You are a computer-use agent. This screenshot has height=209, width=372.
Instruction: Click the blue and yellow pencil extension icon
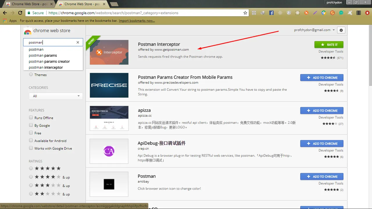pos(324,13)
